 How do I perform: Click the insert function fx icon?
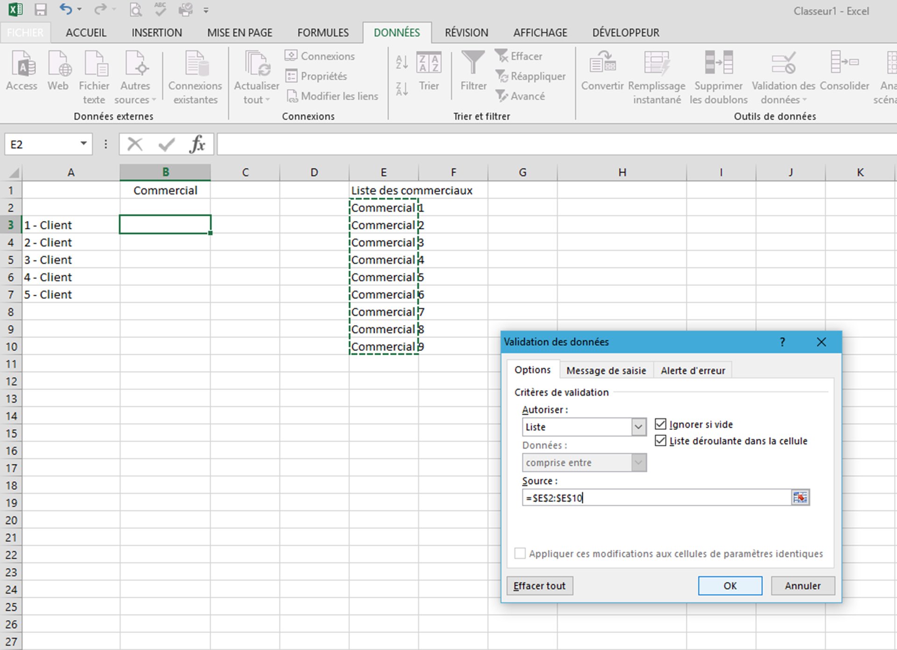point(197,144)
